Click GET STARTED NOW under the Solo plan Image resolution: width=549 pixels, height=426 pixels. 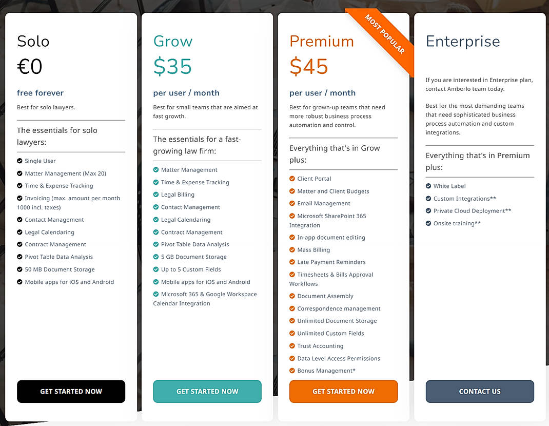71,391
